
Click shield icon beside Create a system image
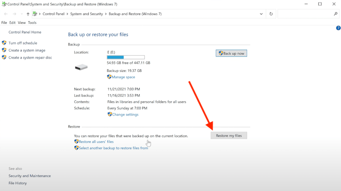click(x=4, y=50)
